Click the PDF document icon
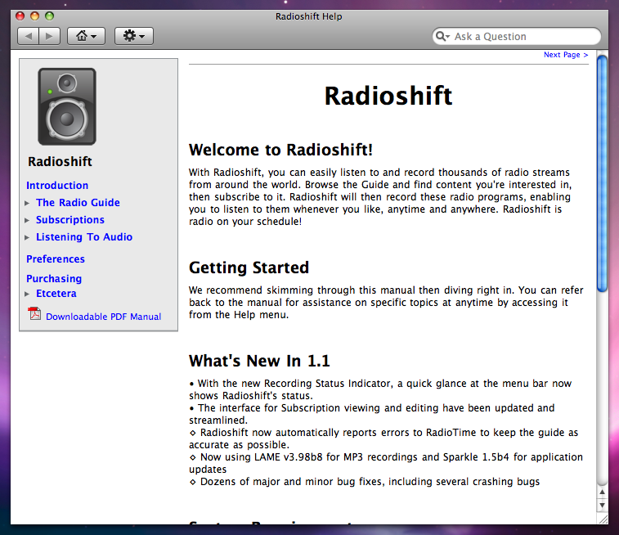 pos(34,313)
